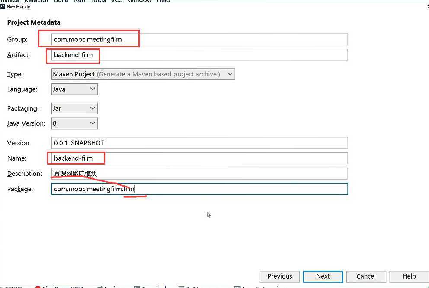
Task: Click the Cancel button
Action: pyautogui.click(x=366, y=276)
